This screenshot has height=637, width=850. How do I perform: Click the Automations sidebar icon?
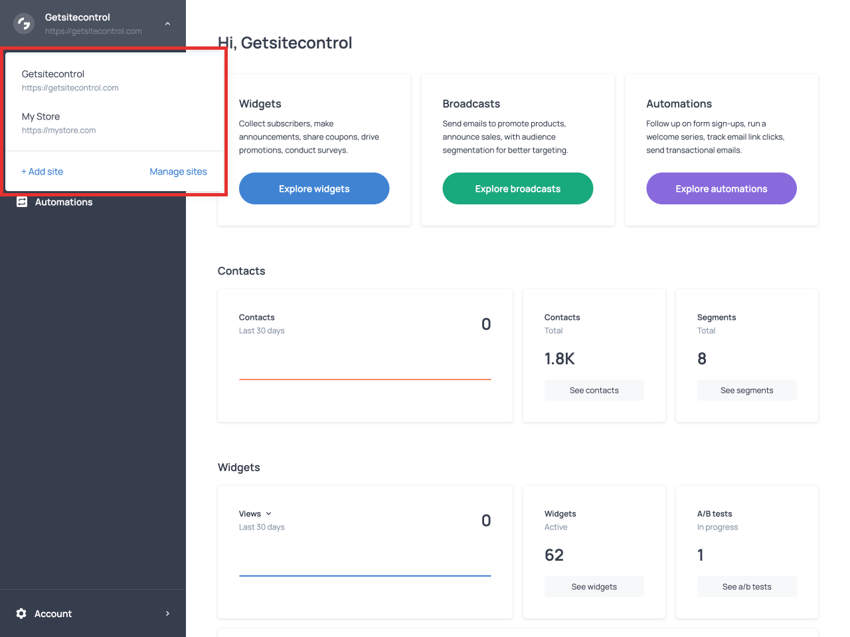(22, 202)
